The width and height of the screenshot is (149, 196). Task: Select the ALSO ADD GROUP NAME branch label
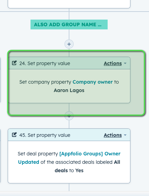point(69,24)
